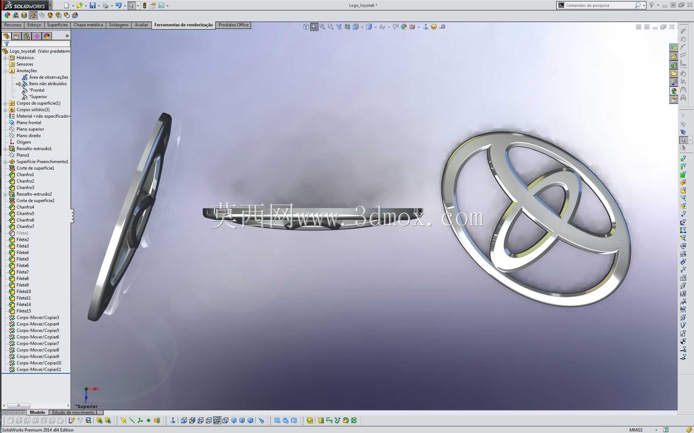
Task: Open the PropertyManager tab icon
Action: (17, 36)
